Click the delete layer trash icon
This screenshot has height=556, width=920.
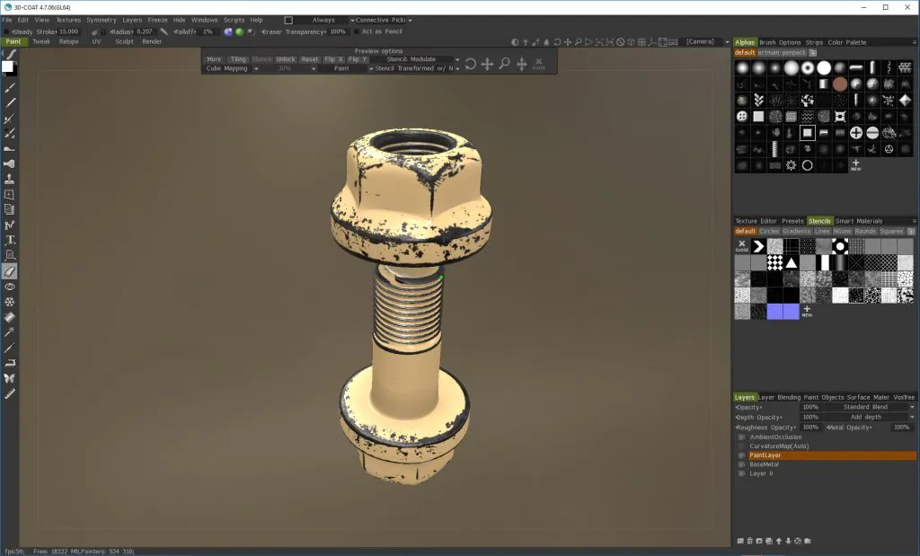coord(750,541)
